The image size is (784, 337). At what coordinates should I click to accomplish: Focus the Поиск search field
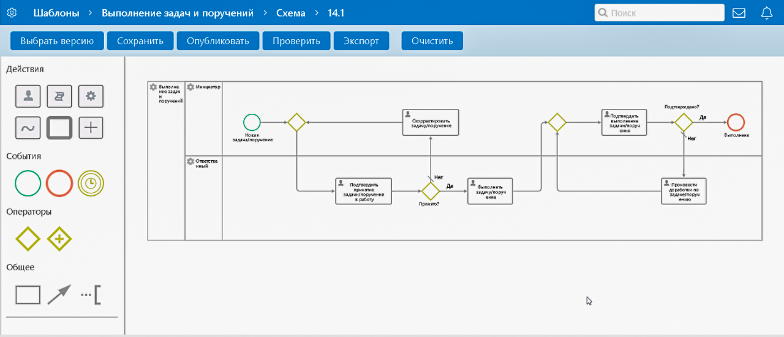[x=659, y=13]
